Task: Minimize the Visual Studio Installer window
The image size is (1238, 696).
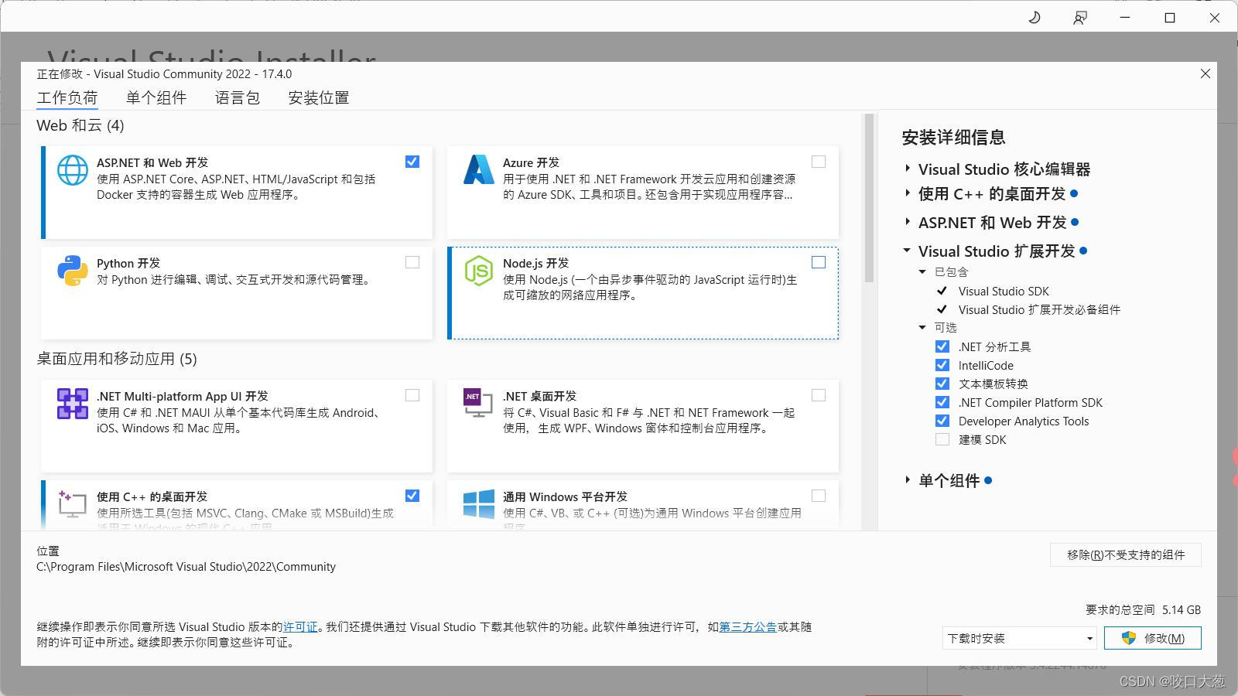Action: pyautogui.click(x=1125, y=17)
